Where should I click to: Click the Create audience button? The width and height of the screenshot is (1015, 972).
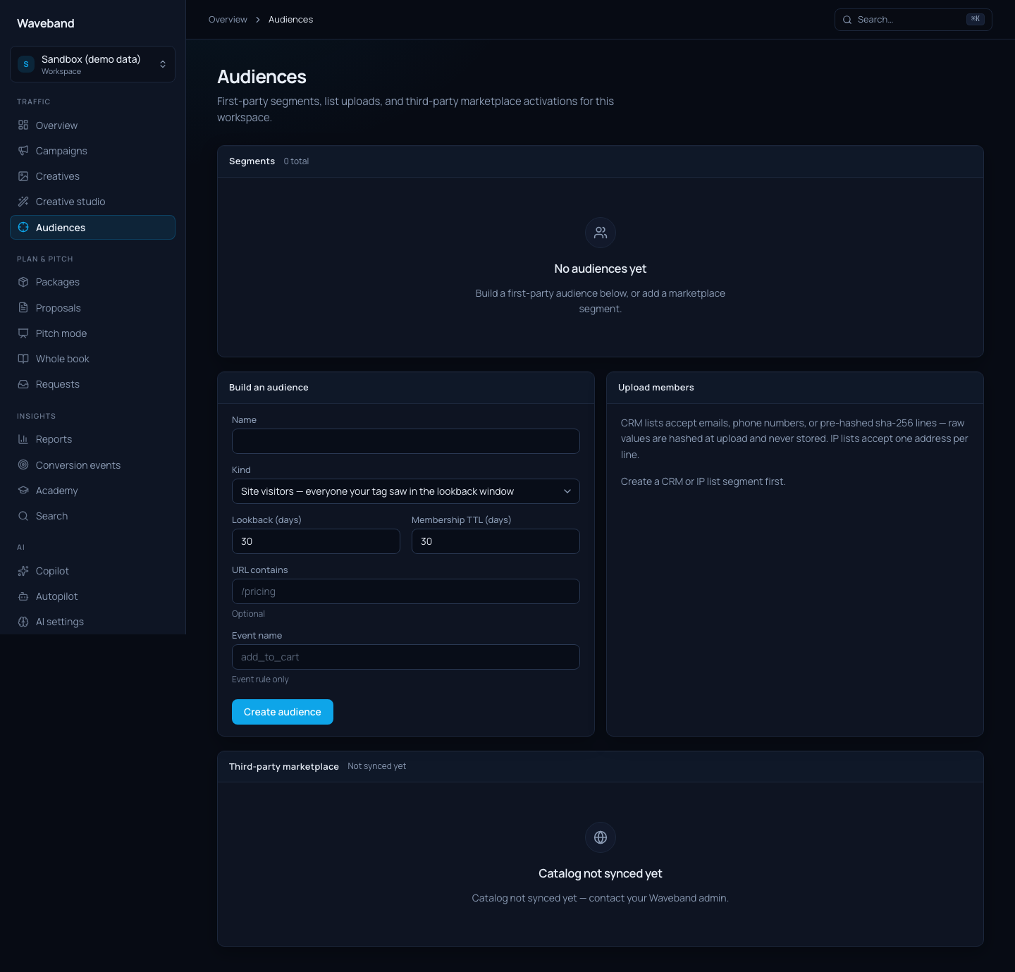283,712
